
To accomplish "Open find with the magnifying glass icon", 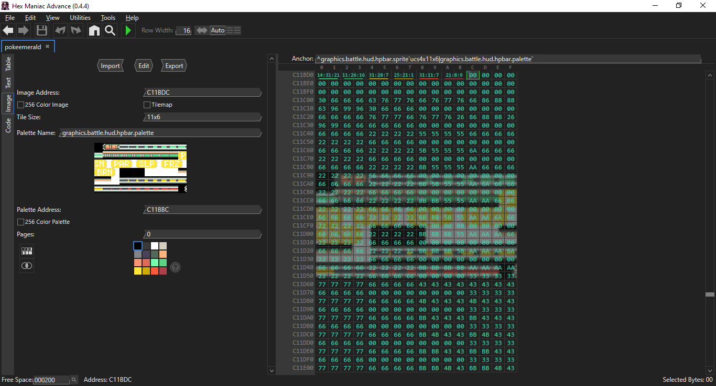I will [110, 30].
